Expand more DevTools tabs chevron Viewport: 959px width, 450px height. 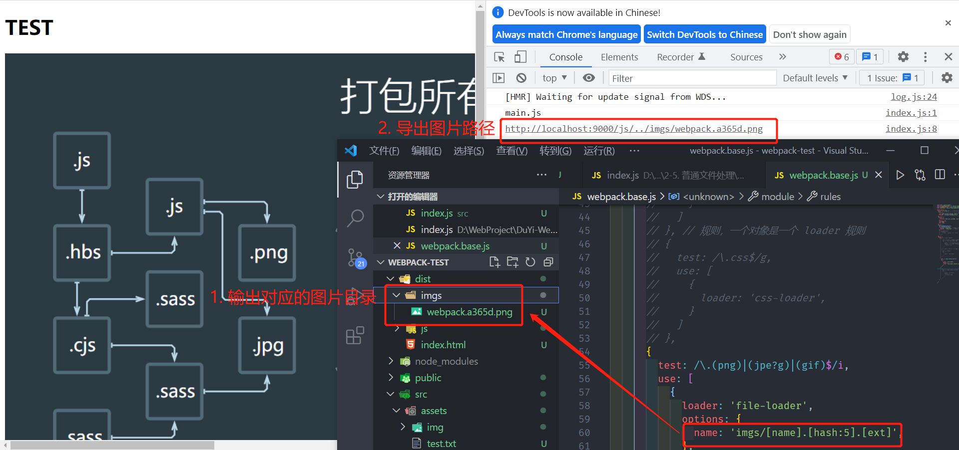[783, 57]
